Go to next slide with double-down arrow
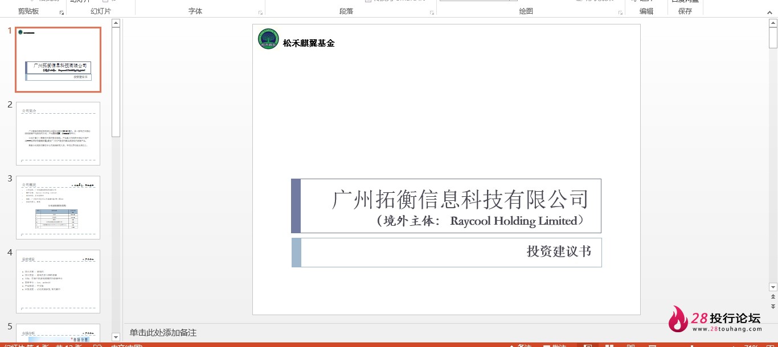The image size is (778, 347). tap(773, 306)
